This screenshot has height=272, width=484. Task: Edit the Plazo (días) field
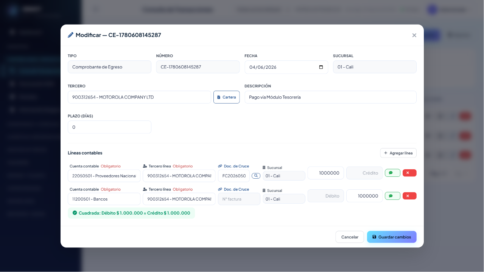(x=109, y=127)
